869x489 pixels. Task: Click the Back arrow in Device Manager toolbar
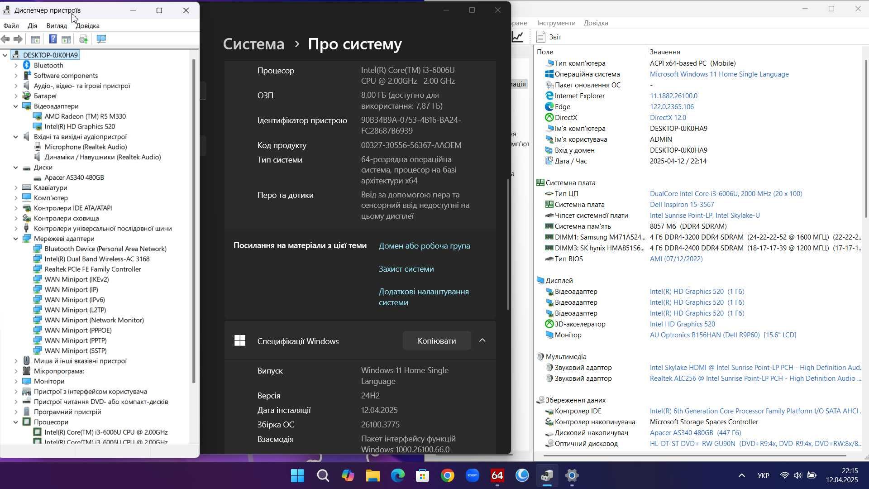click(x=5, y=39)
